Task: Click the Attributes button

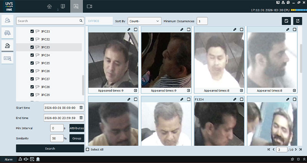Action: tap(76, 128)
